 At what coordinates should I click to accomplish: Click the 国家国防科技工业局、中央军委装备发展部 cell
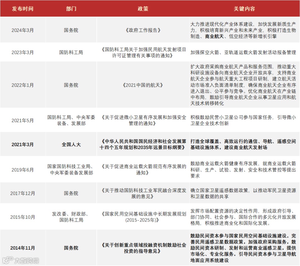coord(71,170)
